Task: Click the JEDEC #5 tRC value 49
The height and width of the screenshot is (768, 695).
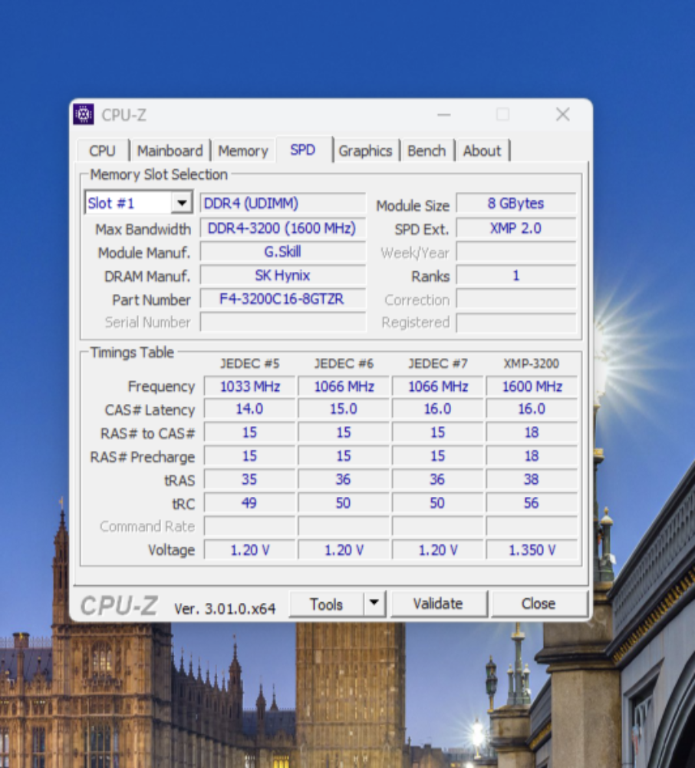Action: tap(249, 503)
